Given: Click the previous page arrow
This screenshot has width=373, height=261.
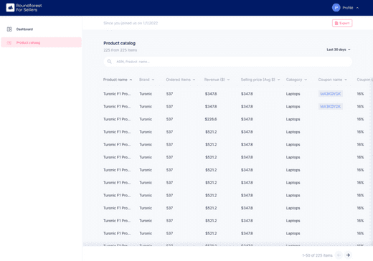Looking at the screenshot, I should pos(339,255).
